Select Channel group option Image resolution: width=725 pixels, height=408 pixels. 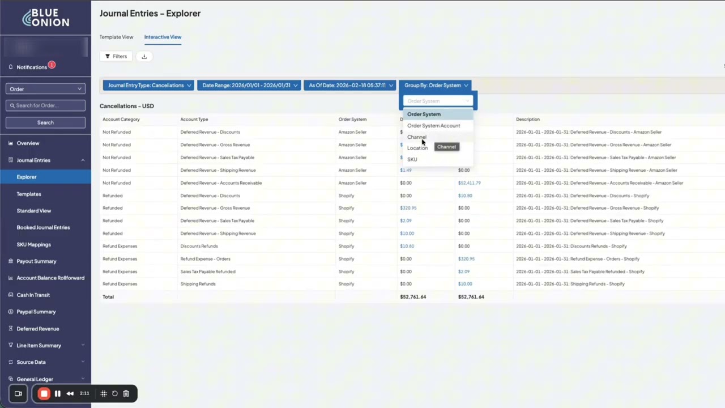[x=437, y=137]
